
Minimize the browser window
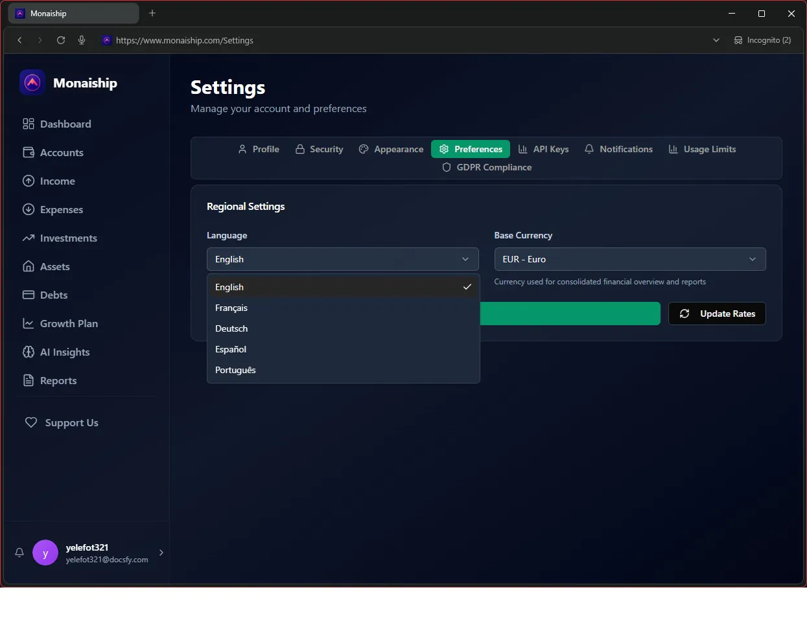point(732,13)
